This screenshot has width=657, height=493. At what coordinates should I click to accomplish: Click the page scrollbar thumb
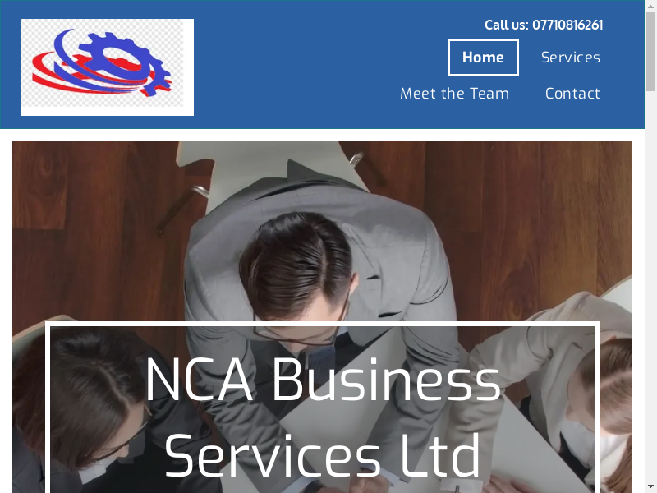coord(650,52)
